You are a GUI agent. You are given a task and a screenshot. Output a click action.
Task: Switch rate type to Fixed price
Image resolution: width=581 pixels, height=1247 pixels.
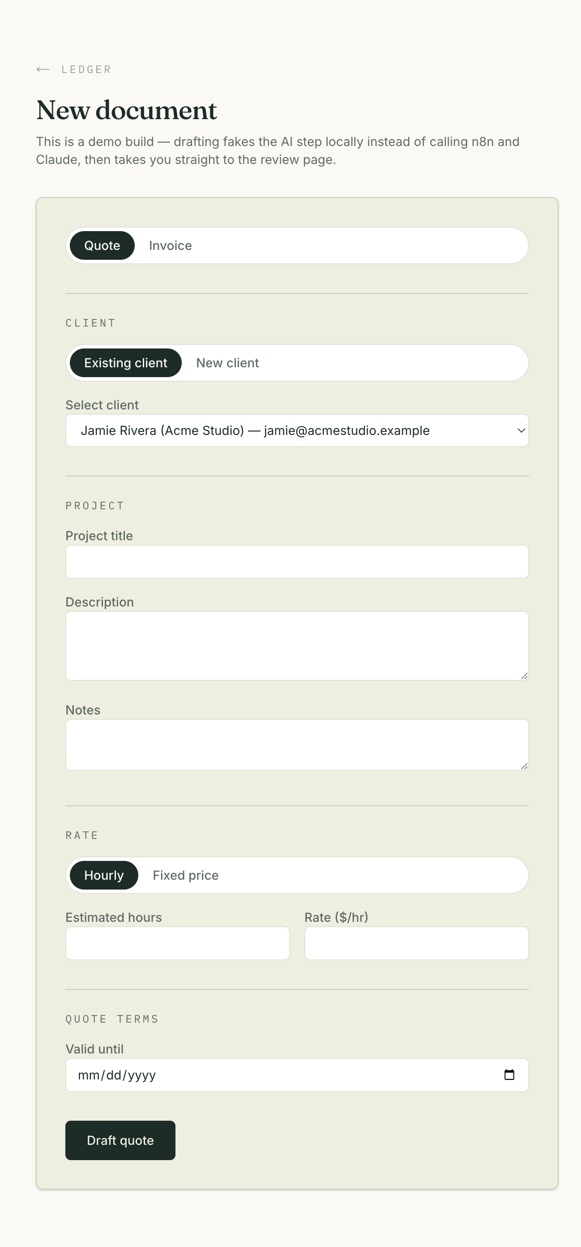[x=186, y=875]
